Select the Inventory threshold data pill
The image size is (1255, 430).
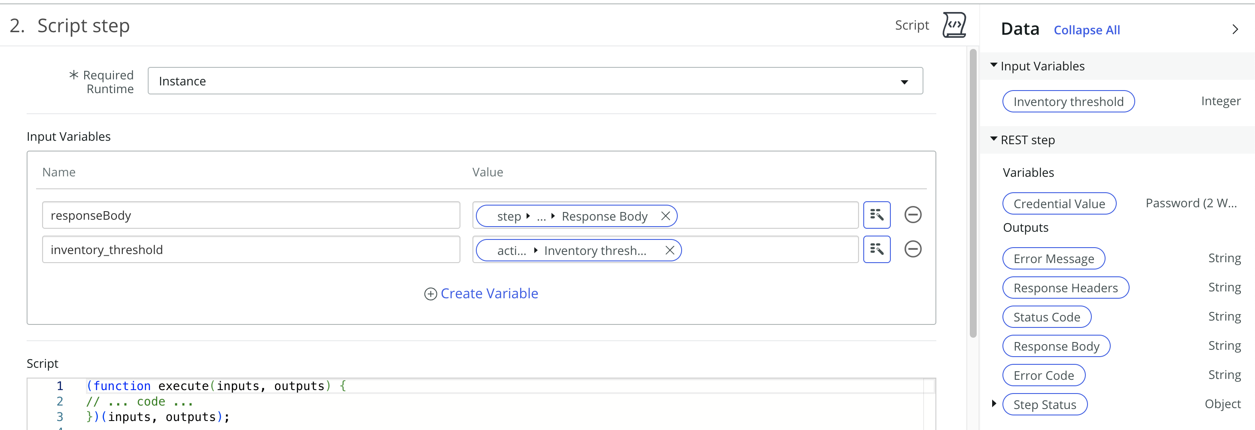(x=1068, y=101)
